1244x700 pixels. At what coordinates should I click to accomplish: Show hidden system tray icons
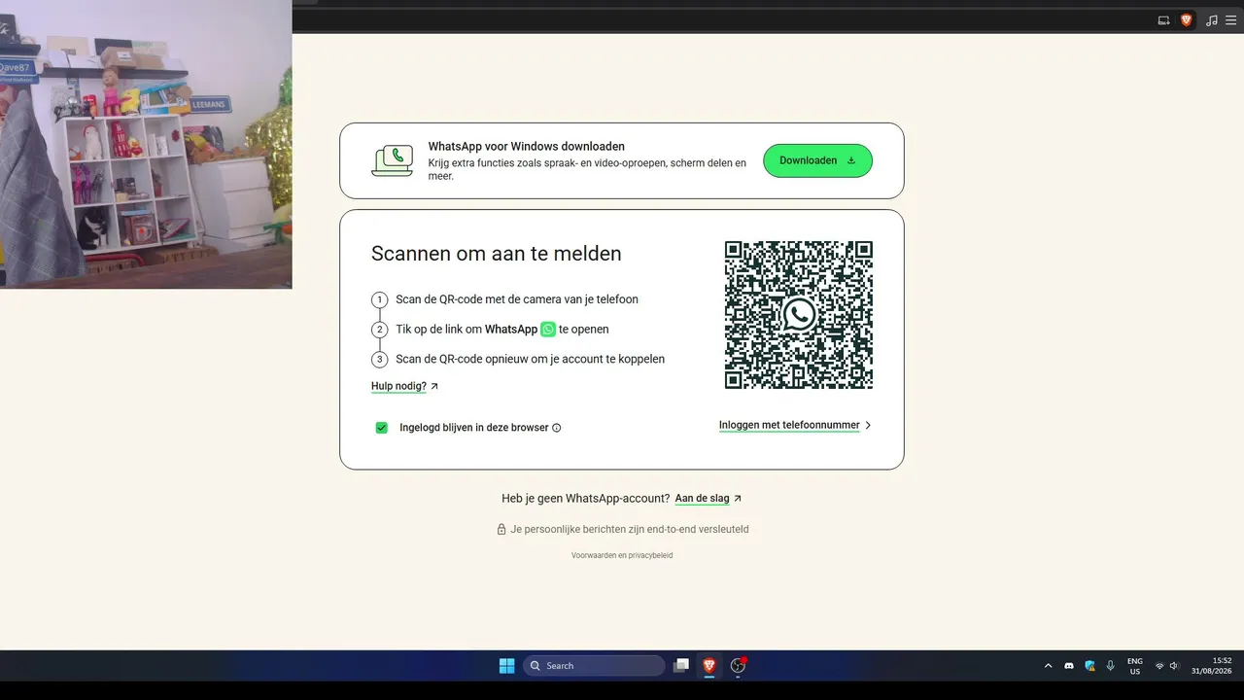pos(1048,666)
